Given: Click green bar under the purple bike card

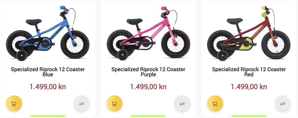Looking at the screenshot, I should [148, 116].
